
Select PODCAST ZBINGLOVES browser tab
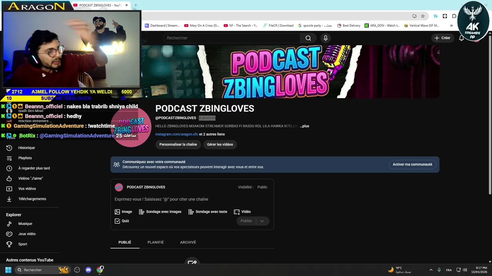coord(101,5)
